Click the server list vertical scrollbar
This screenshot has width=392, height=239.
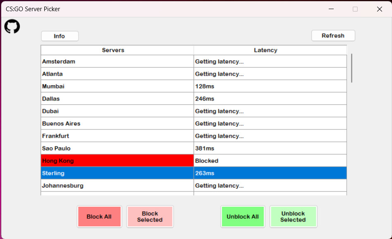tap(352, 68)
